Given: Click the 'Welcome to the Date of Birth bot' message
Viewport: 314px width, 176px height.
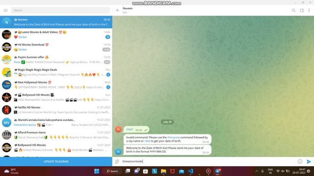Looking at the screenshot, I should coord(167,150).
